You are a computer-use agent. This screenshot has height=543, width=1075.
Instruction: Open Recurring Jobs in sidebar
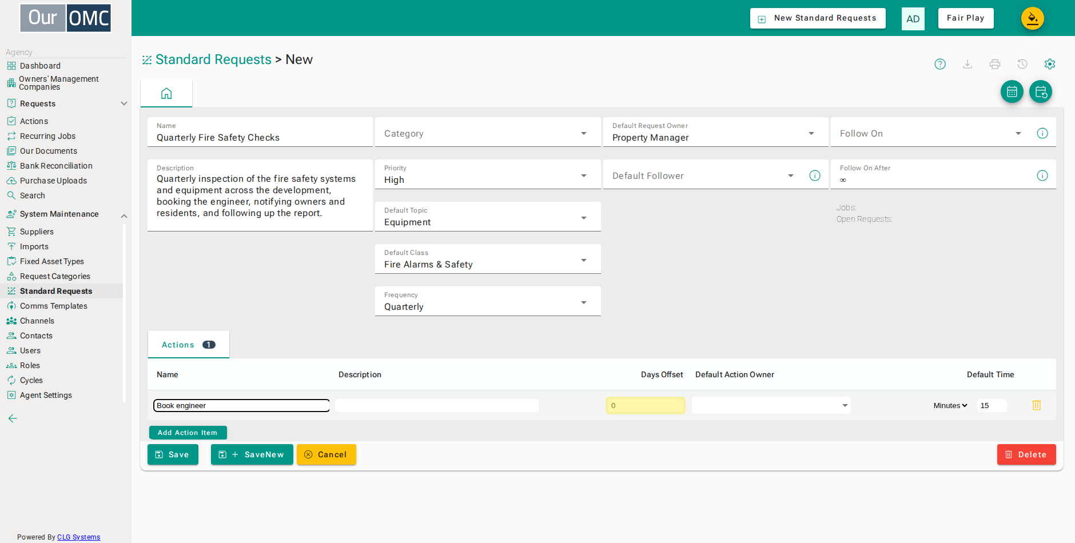(47, 136)
